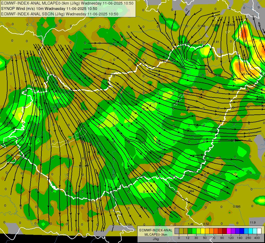This screenshot has height=243, width=265.
Task: Click the SYNOP Wind (m/s) 10m title line
Action: [49, 9]
